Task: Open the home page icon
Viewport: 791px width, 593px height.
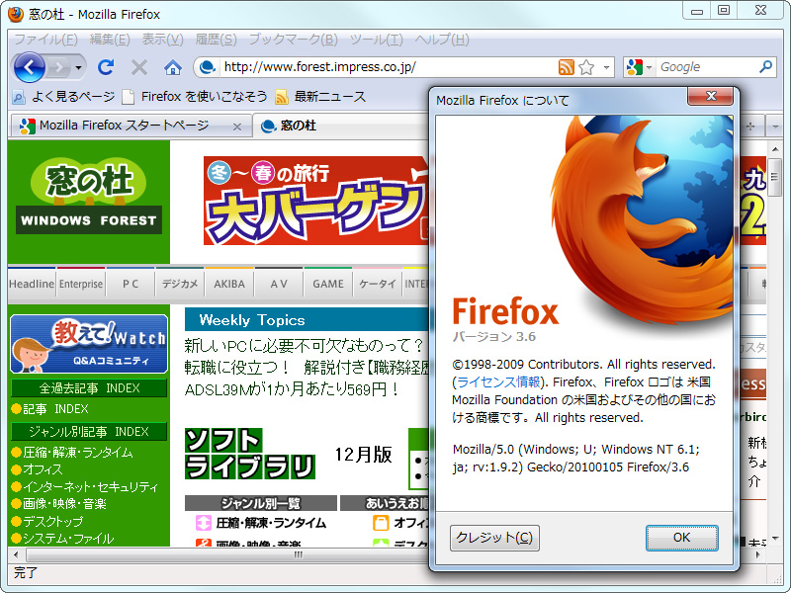Action: click(171, 67)
